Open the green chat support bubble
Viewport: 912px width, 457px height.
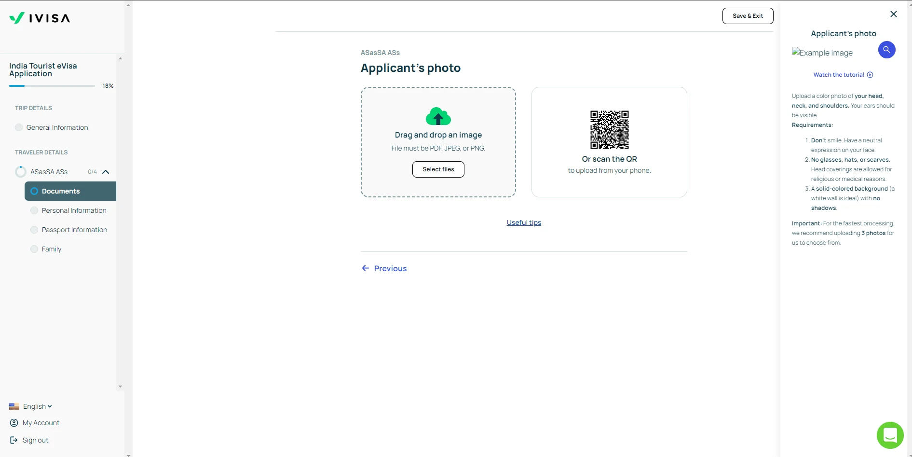click(890, 435)
